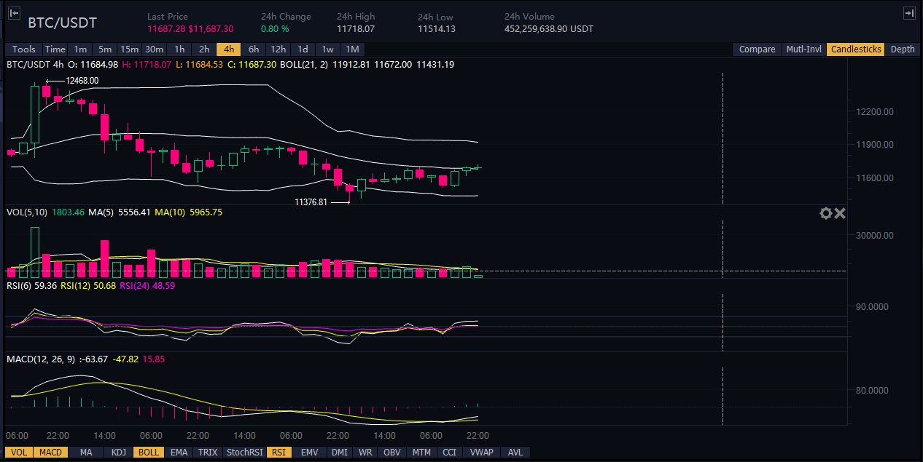
Task: Enable the VWAP indicator
Action: coord(482,453)
